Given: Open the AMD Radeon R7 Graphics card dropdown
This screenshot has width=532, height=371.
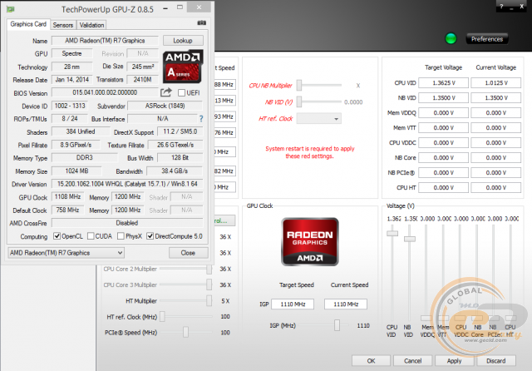Looking at the screenshot, I should click(x=66, y=253).
